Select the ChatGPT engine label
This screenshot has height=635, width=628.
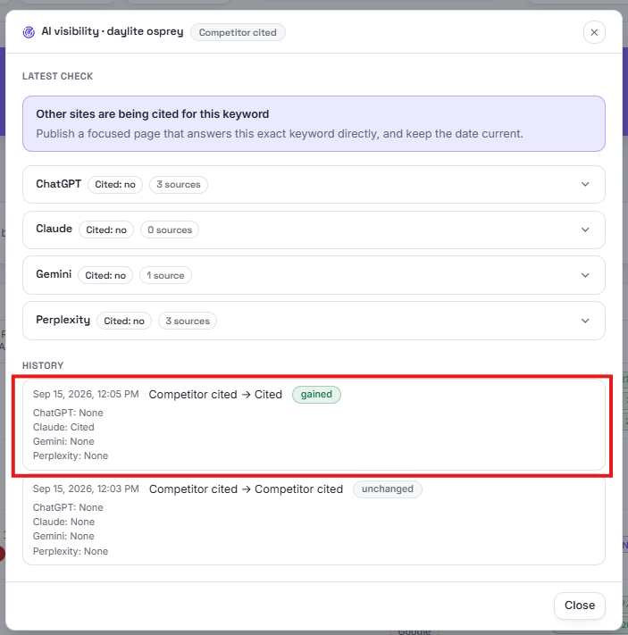click(59, 184)
